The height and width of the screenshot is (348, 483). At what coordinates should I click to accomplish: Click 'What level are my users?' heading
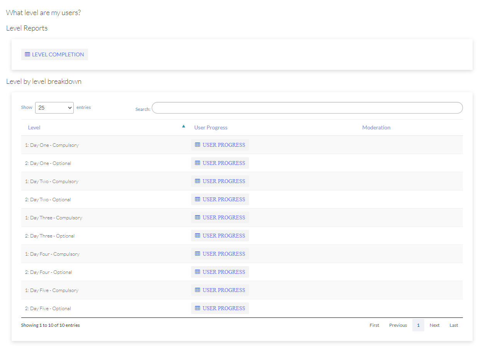click(44, 13)
